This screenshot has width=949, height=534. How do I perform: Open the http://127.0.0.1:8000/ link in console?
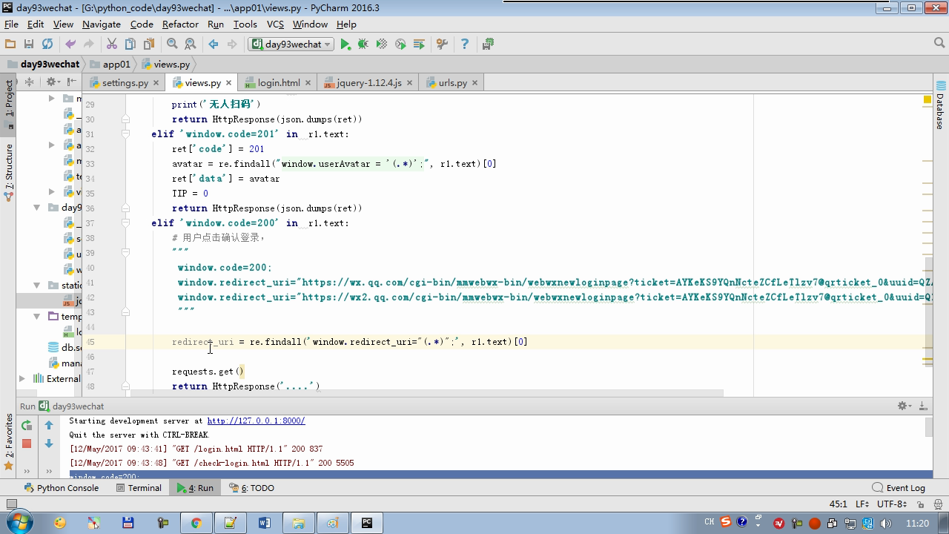256,421
